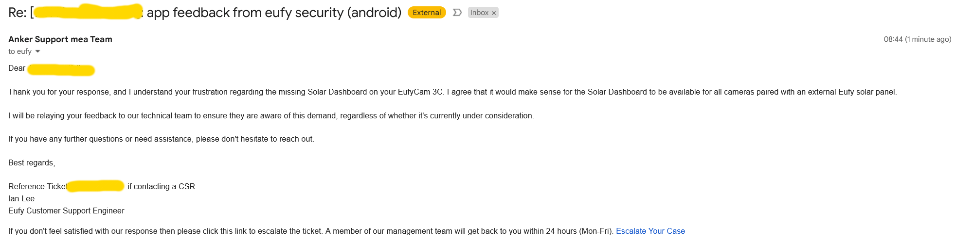955x243 pixels.
Task: Click the 'to eufy' recipient text
Action: click(x=20, y=51)
